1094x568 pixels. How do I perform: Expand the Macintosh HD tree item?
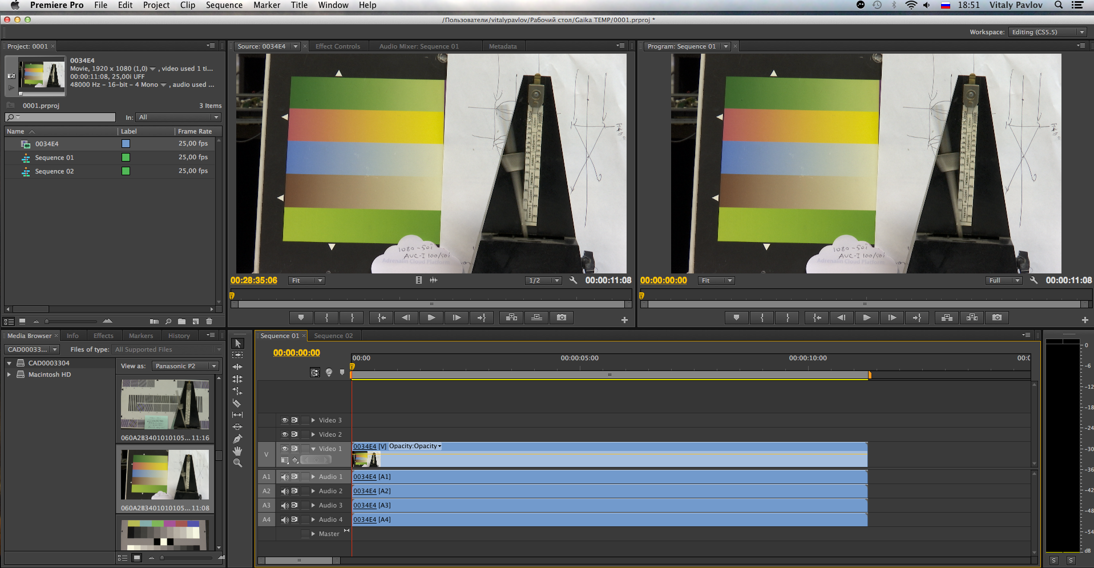[x=9, y=374]
